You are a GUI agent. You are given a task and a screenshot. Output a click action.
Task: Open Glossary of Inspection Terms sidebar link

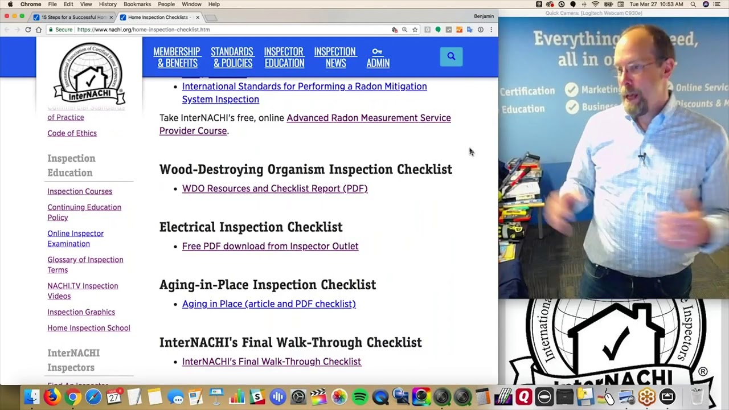click(x=85, y=265)
